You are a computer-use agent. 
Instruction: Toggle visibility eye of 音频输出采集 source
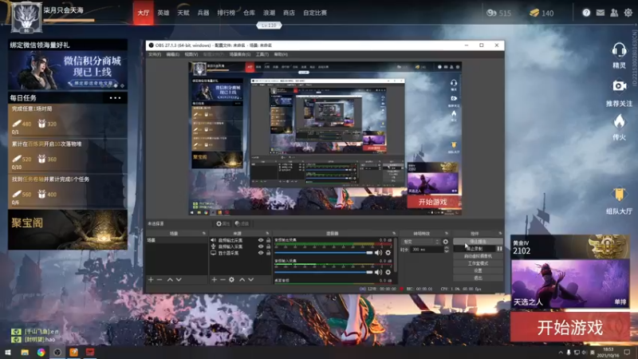[261, 240]
